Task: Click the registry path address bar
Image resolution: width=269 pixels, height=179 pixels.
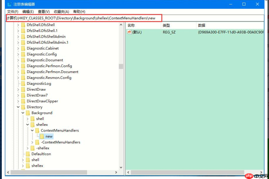Action: point(84,18)
